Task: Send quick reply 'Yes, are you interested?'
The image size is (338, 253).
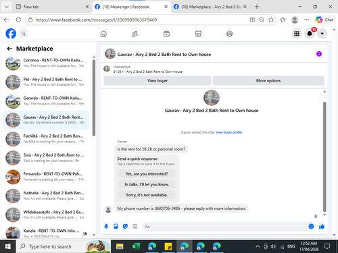Action: (x=147, y=174)
